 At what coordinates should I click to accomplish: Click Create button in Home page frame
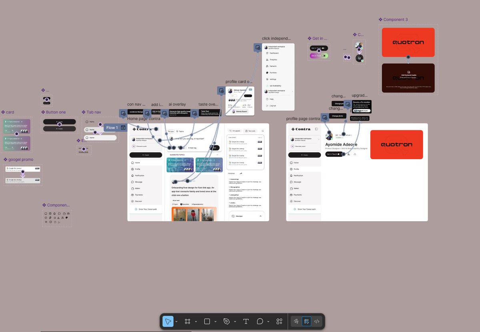coord(146,155)
